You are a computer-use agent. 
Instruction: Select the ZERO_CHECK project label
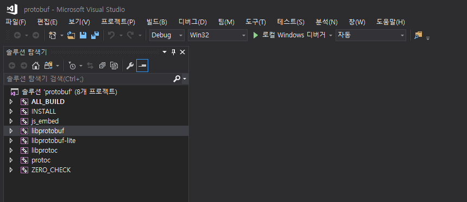(51, 170)
